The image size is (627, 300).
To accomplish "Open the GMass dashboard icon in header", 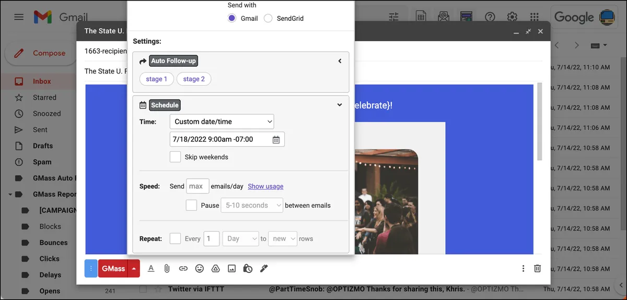I will click(x=466, y=17).
